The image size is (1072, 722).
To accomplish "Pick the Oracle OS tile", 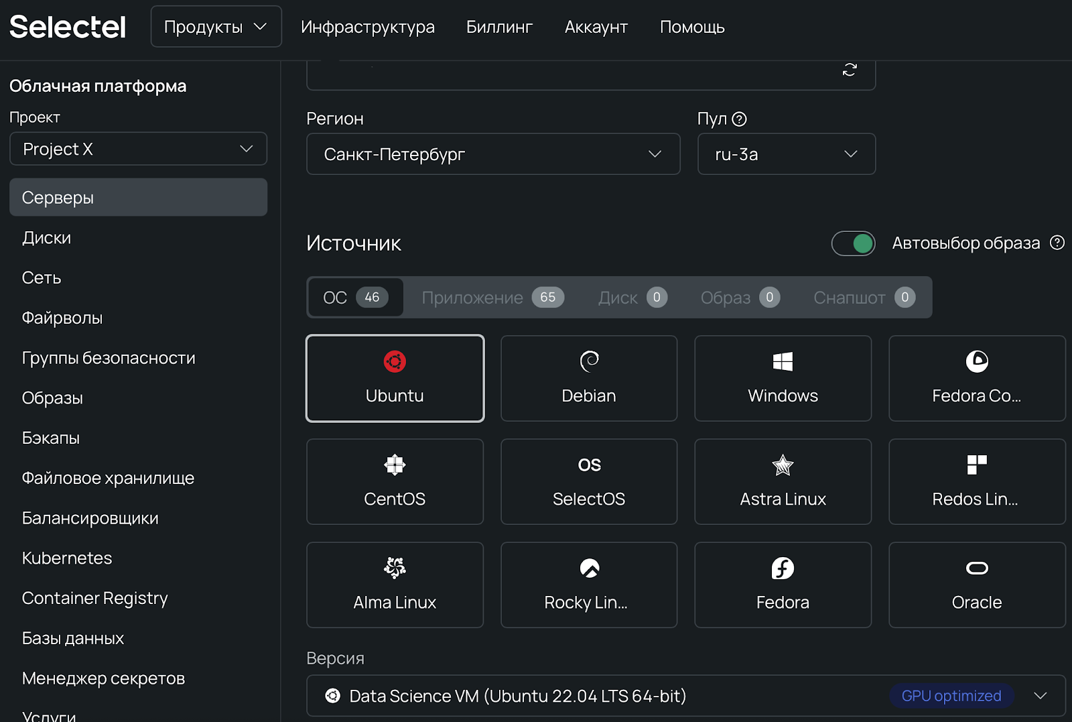I will coord(976,585).
